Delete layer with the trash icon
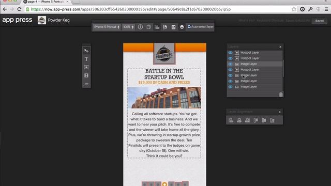 [x=281, y=95]
